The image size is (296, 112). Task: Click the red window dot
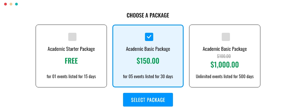pos(5,4)
